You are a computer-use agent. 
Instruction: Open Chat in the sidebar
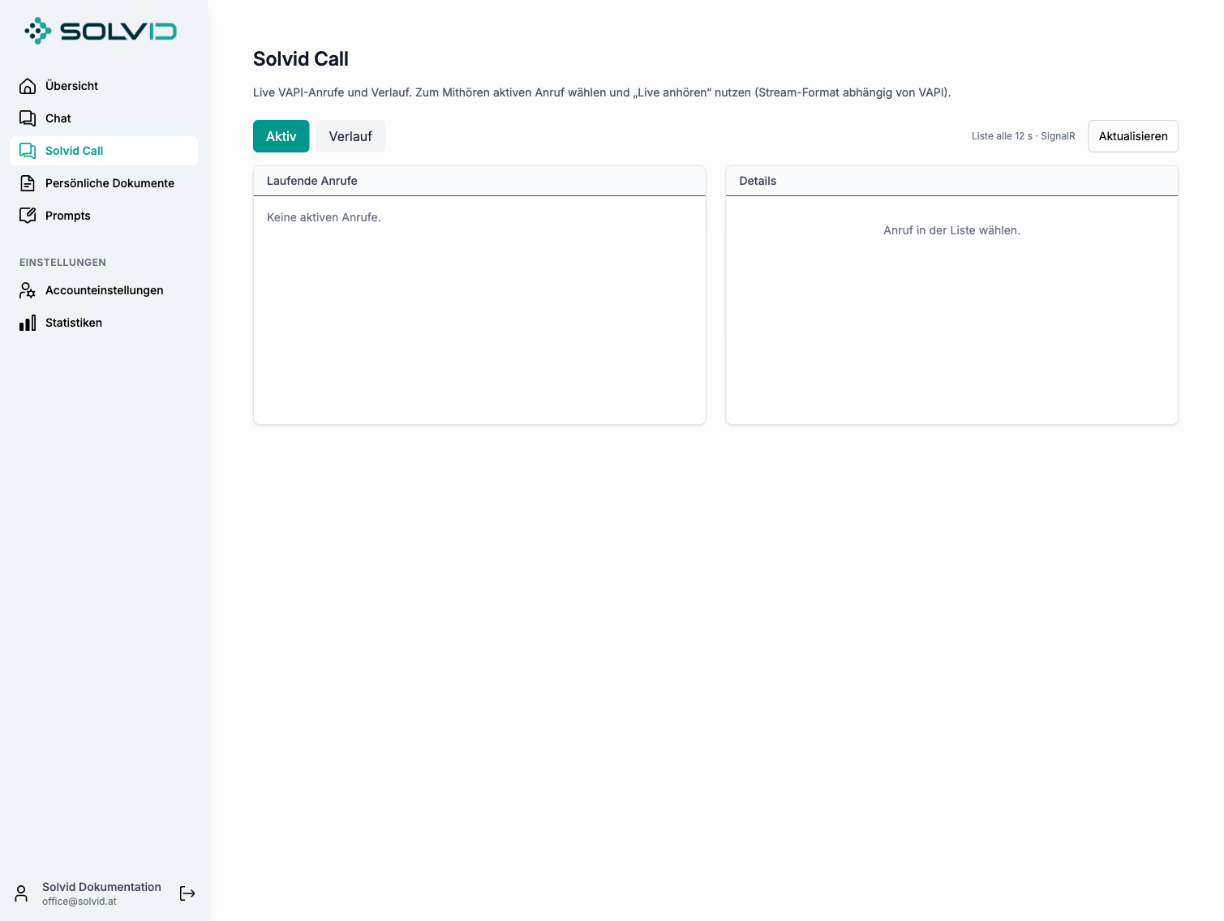(x=104, y=118)
